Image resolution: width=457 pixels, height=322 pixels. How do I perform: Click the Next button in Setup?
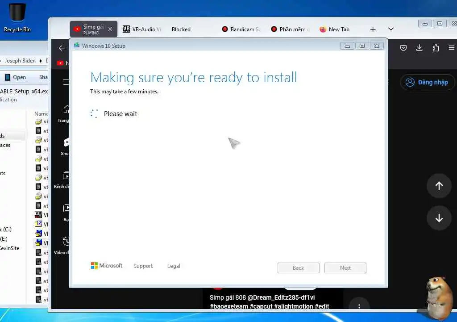345,268
